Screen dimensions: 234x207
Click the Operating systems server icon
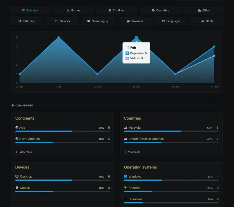89,21
